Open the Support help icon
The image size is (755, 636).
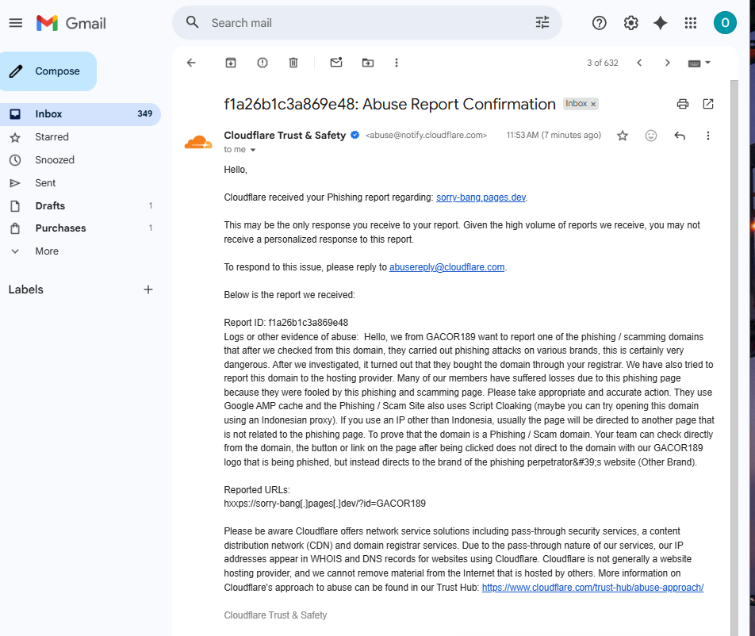pyautogui.click(x=599, y=23)
